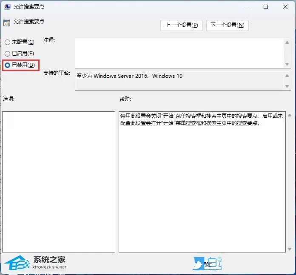Screen dimensions: 296x275
Task: Click up arrow of comment box scrollbar
Action: coord(287,43)
